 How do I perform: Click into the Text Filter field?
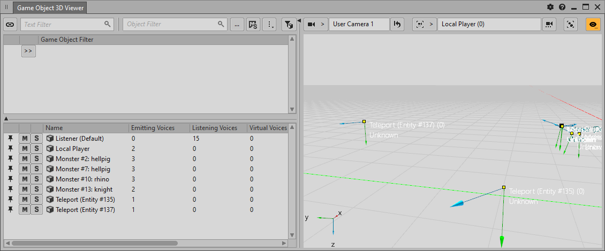[63, 24]
